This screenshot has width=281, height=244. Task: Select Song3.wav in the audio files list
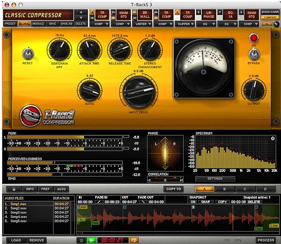(x=37, y=213)
